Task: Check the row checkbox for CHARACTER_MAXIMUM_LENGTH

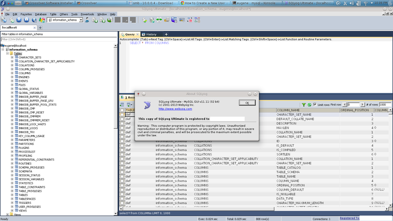Action: tap(122, 203)
